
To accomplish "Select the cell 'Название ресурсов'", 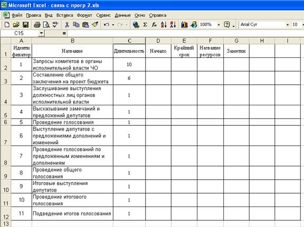I will click(210, 51).
